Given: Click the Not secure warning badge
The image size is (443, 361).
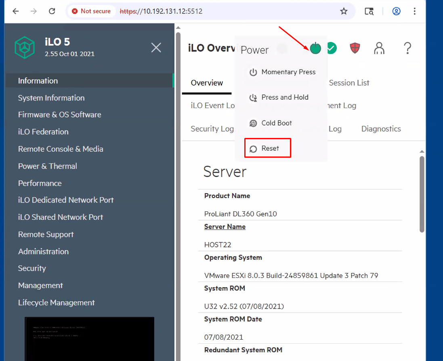Looking at the screenshot, I should click(91, 11).
